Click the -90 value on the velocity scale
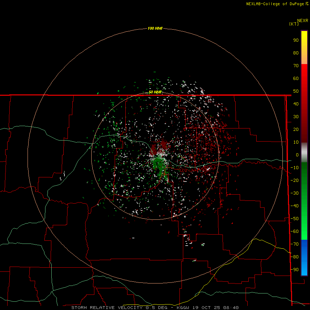Image resolution: width=310 pixels, height=310 pixels. [294, 270]
